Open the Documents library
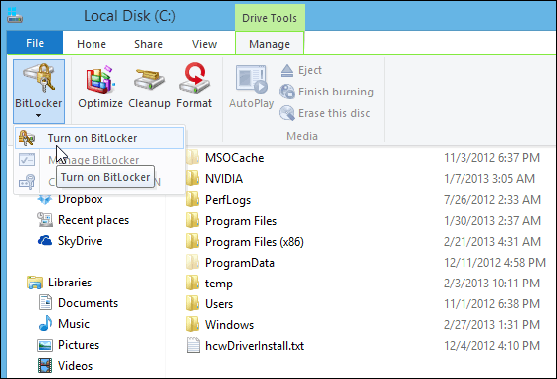This screenshot has height=379, width=557. point(89,303)
